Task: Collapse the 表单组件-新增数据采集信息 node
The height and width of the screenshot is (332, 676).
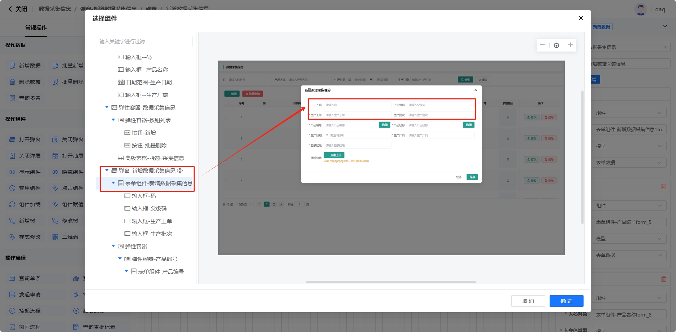Action: pos(113,183)
